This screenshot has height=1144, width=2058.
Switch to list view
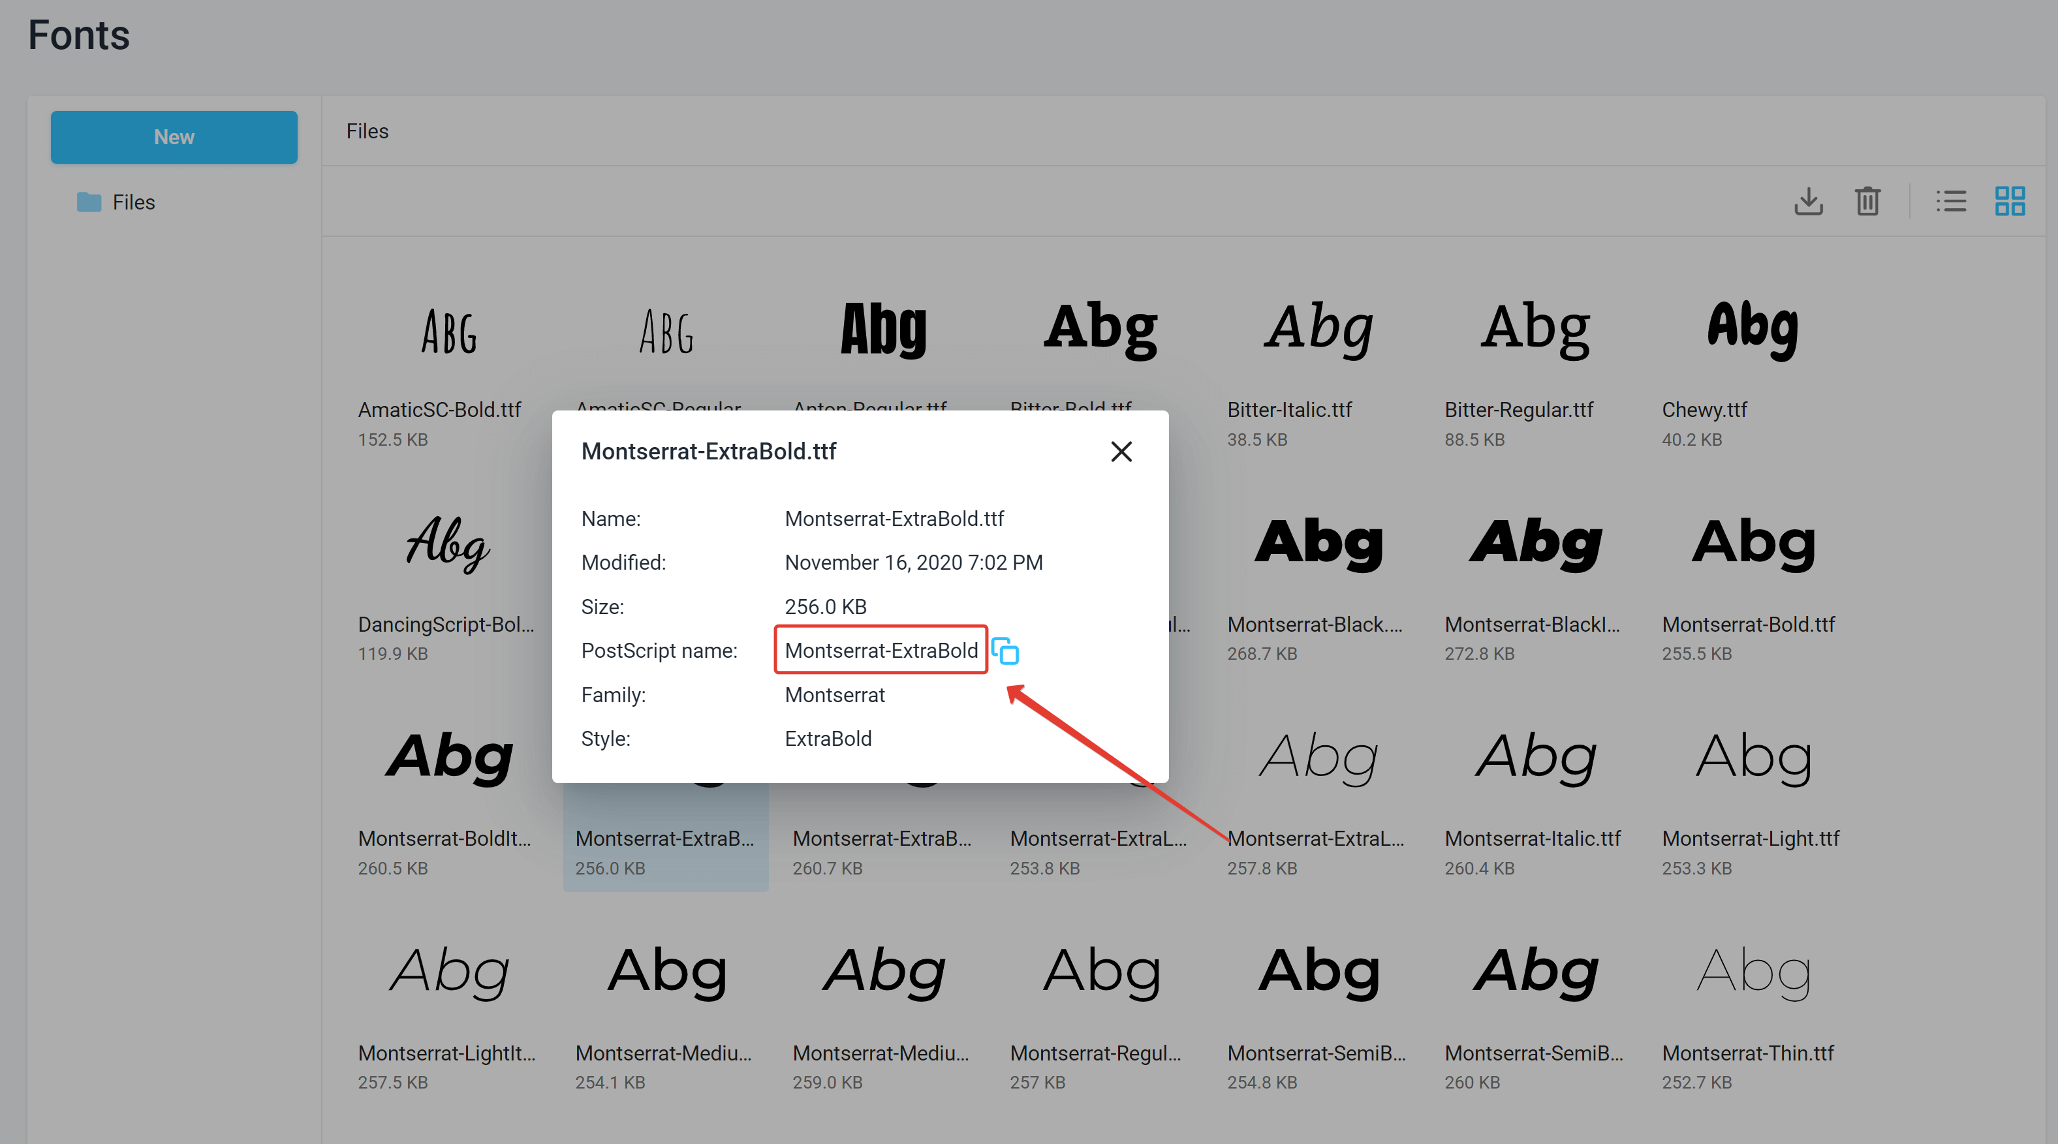1950,200
